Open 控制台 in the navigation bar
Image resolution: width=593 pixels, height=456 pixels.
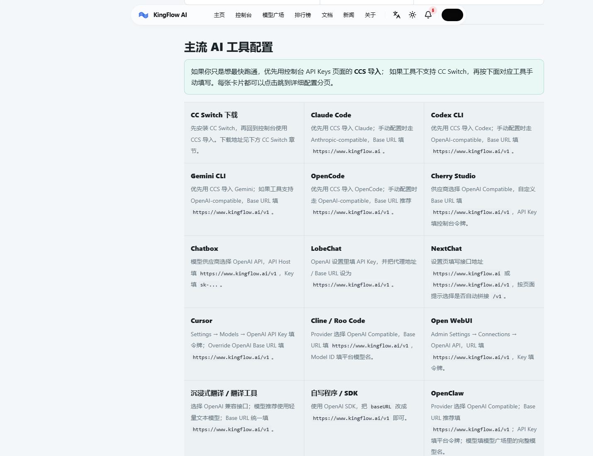243,15
